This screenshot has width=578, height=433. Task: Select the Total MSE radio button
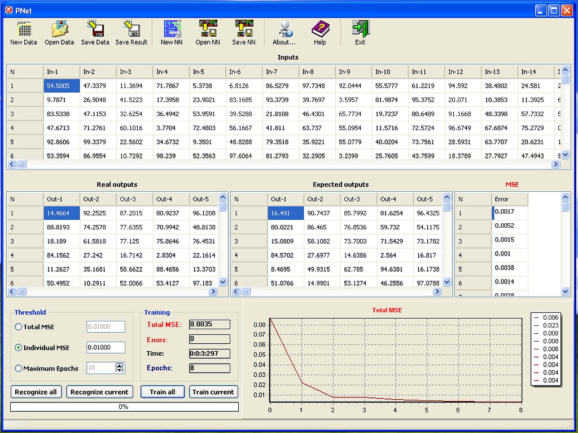click(x=18, y=326)
